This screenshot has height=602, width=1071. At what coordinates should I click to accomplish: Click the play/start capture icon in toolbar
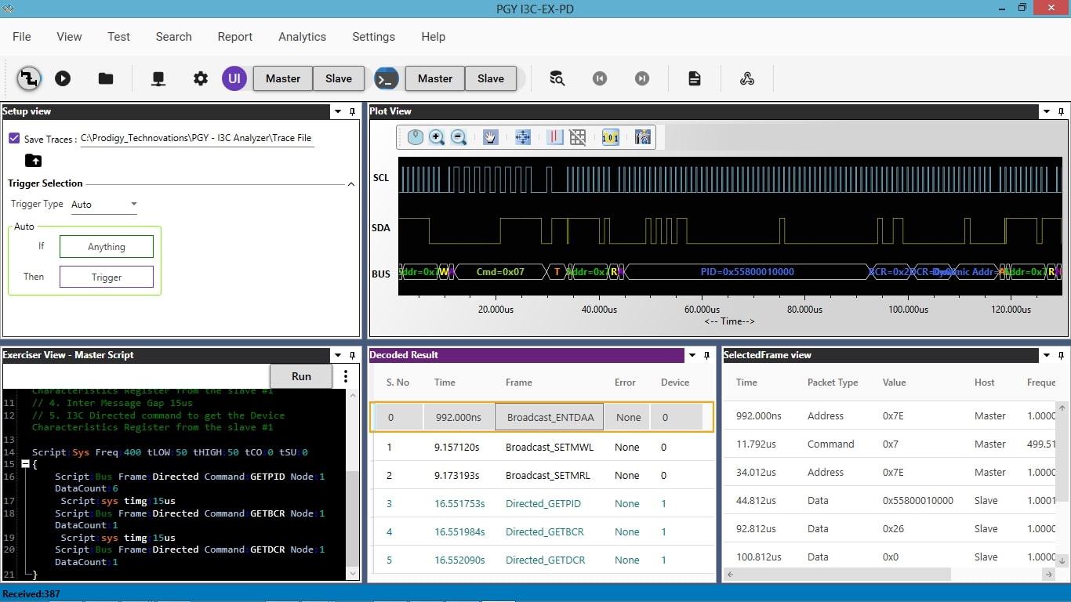(x=63, y=78)
